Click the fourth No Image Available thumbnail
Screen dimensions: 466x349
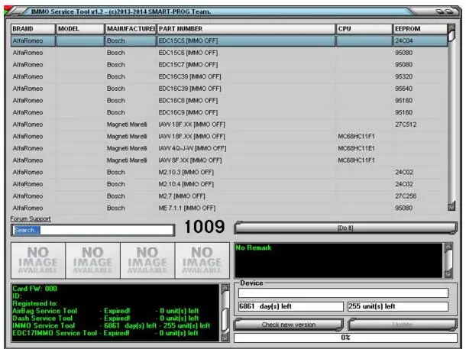202,260
